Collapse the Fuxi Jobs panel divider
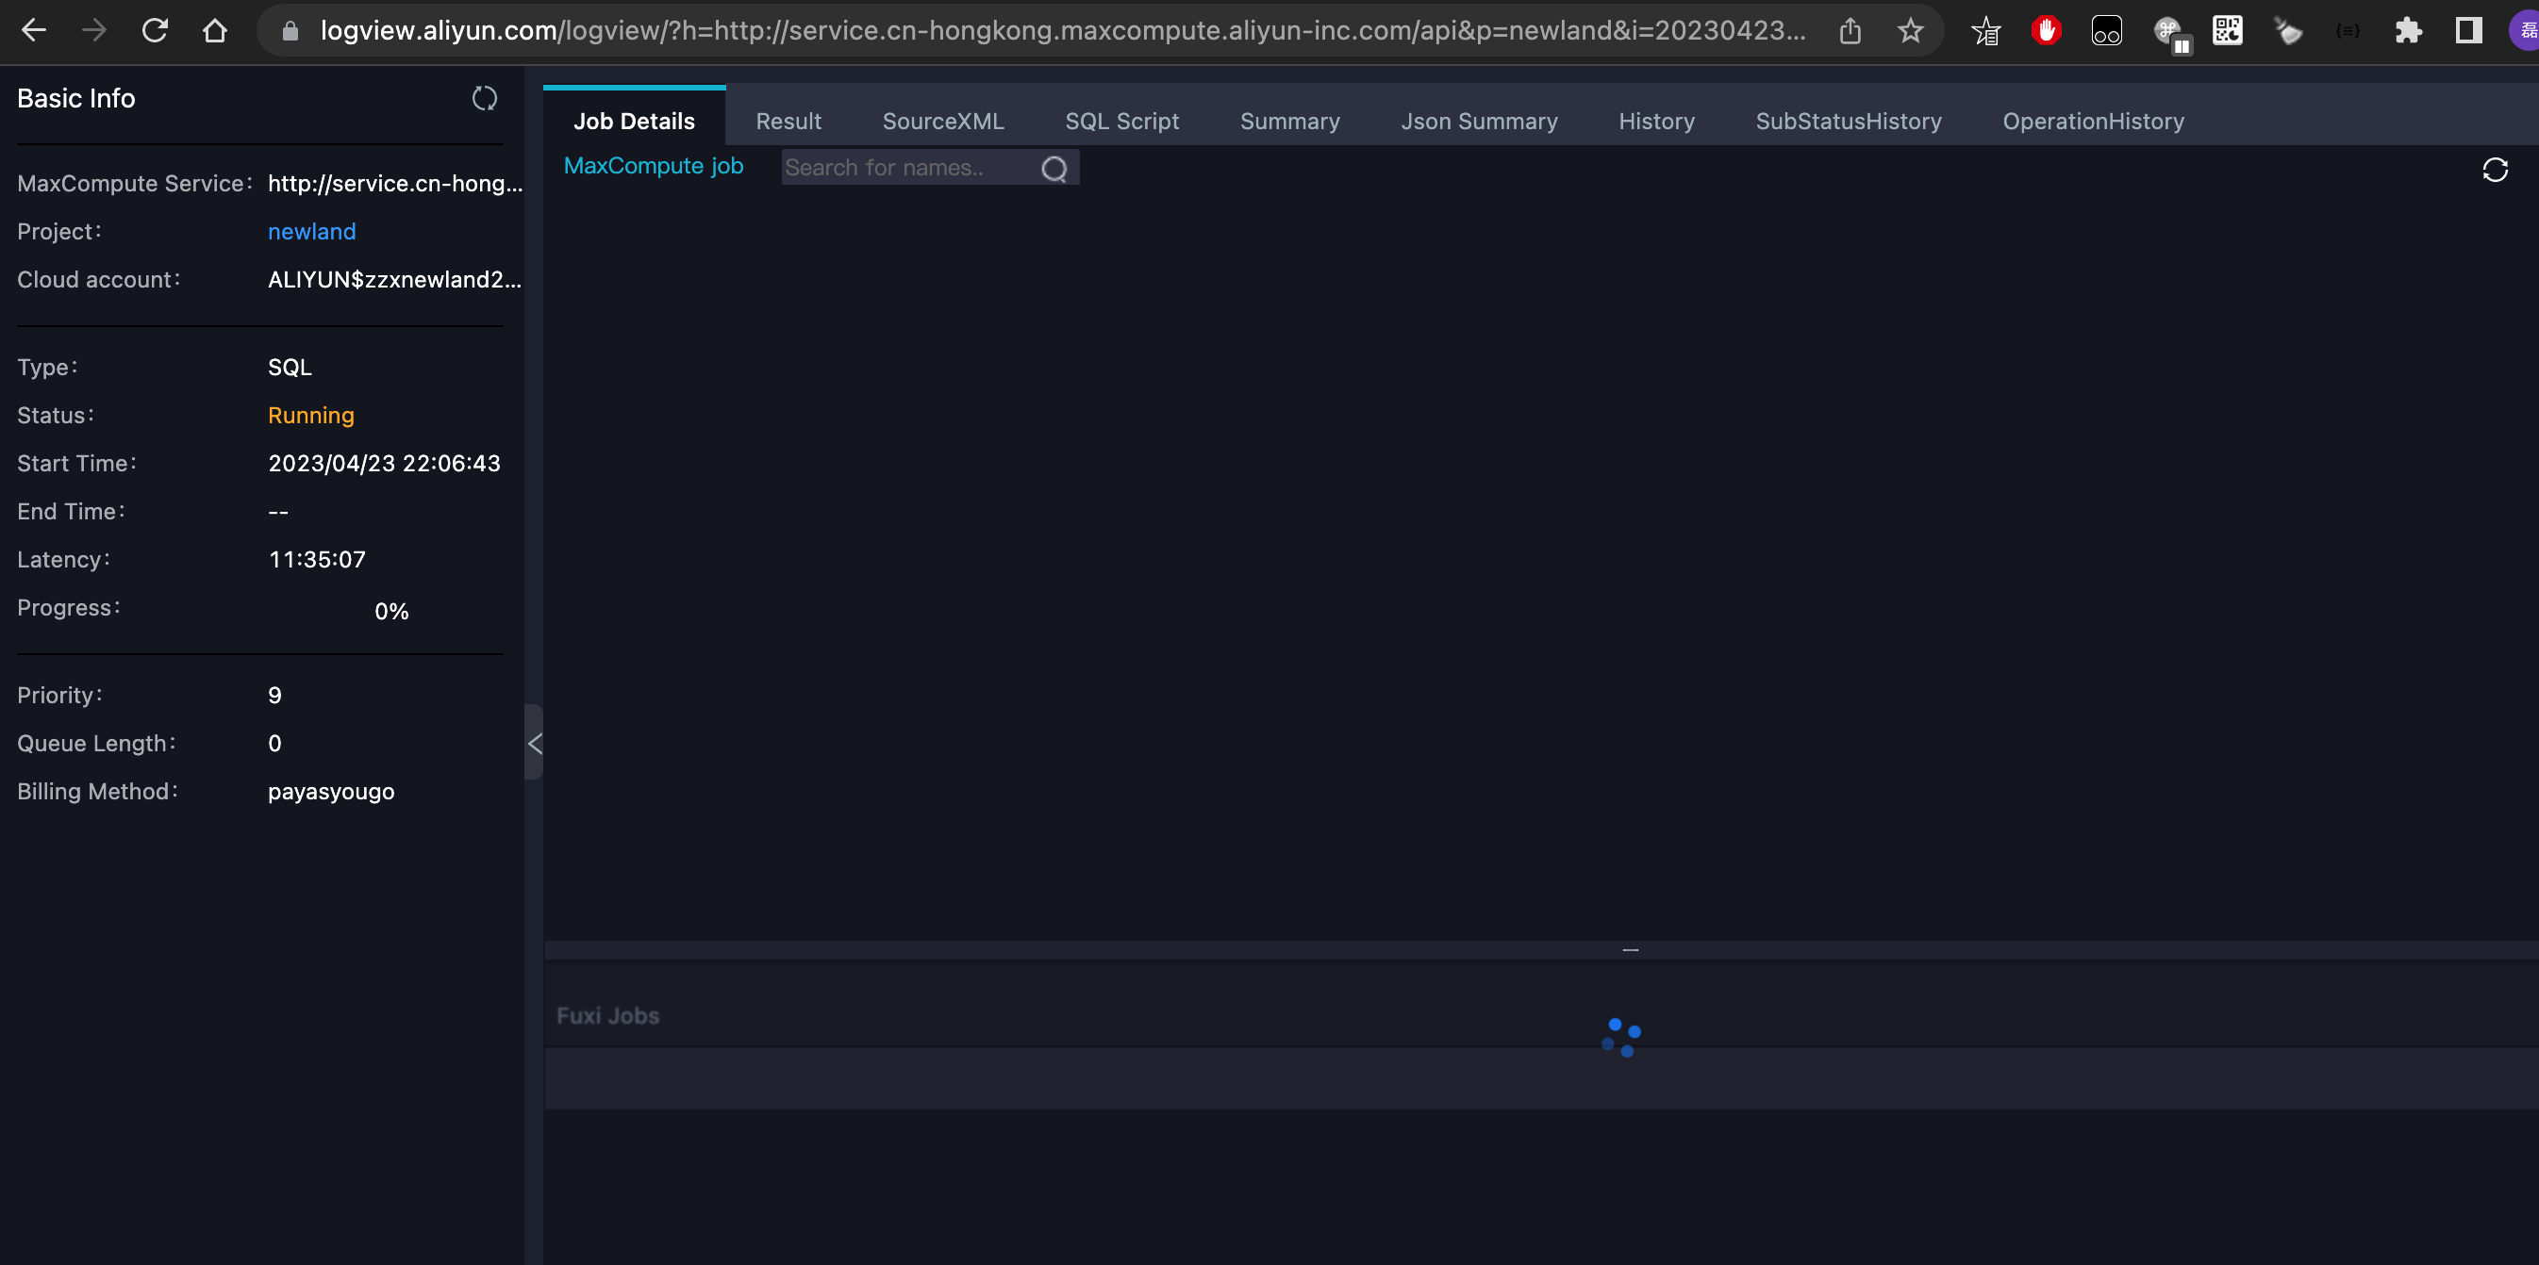 1629,950
